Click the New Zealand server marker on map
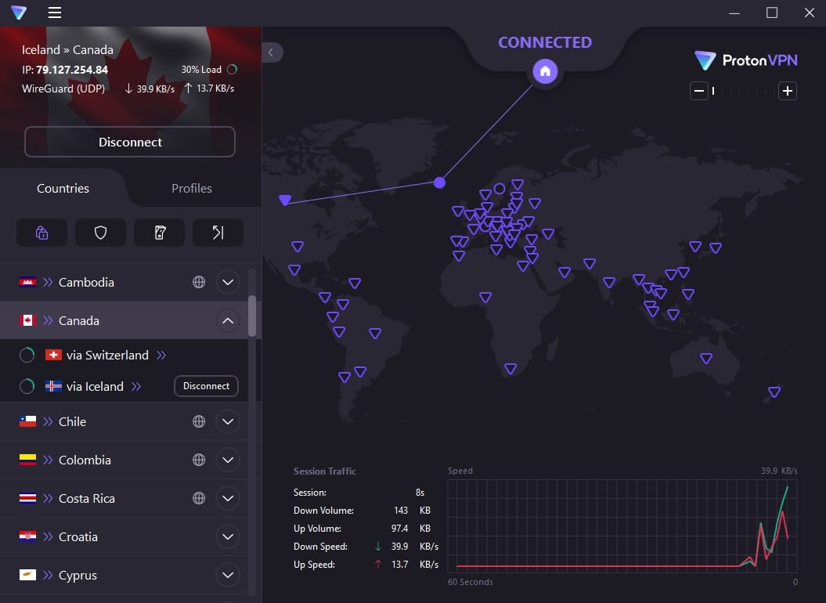Screen dimensions: 826x603 click(x=774, y=392)
